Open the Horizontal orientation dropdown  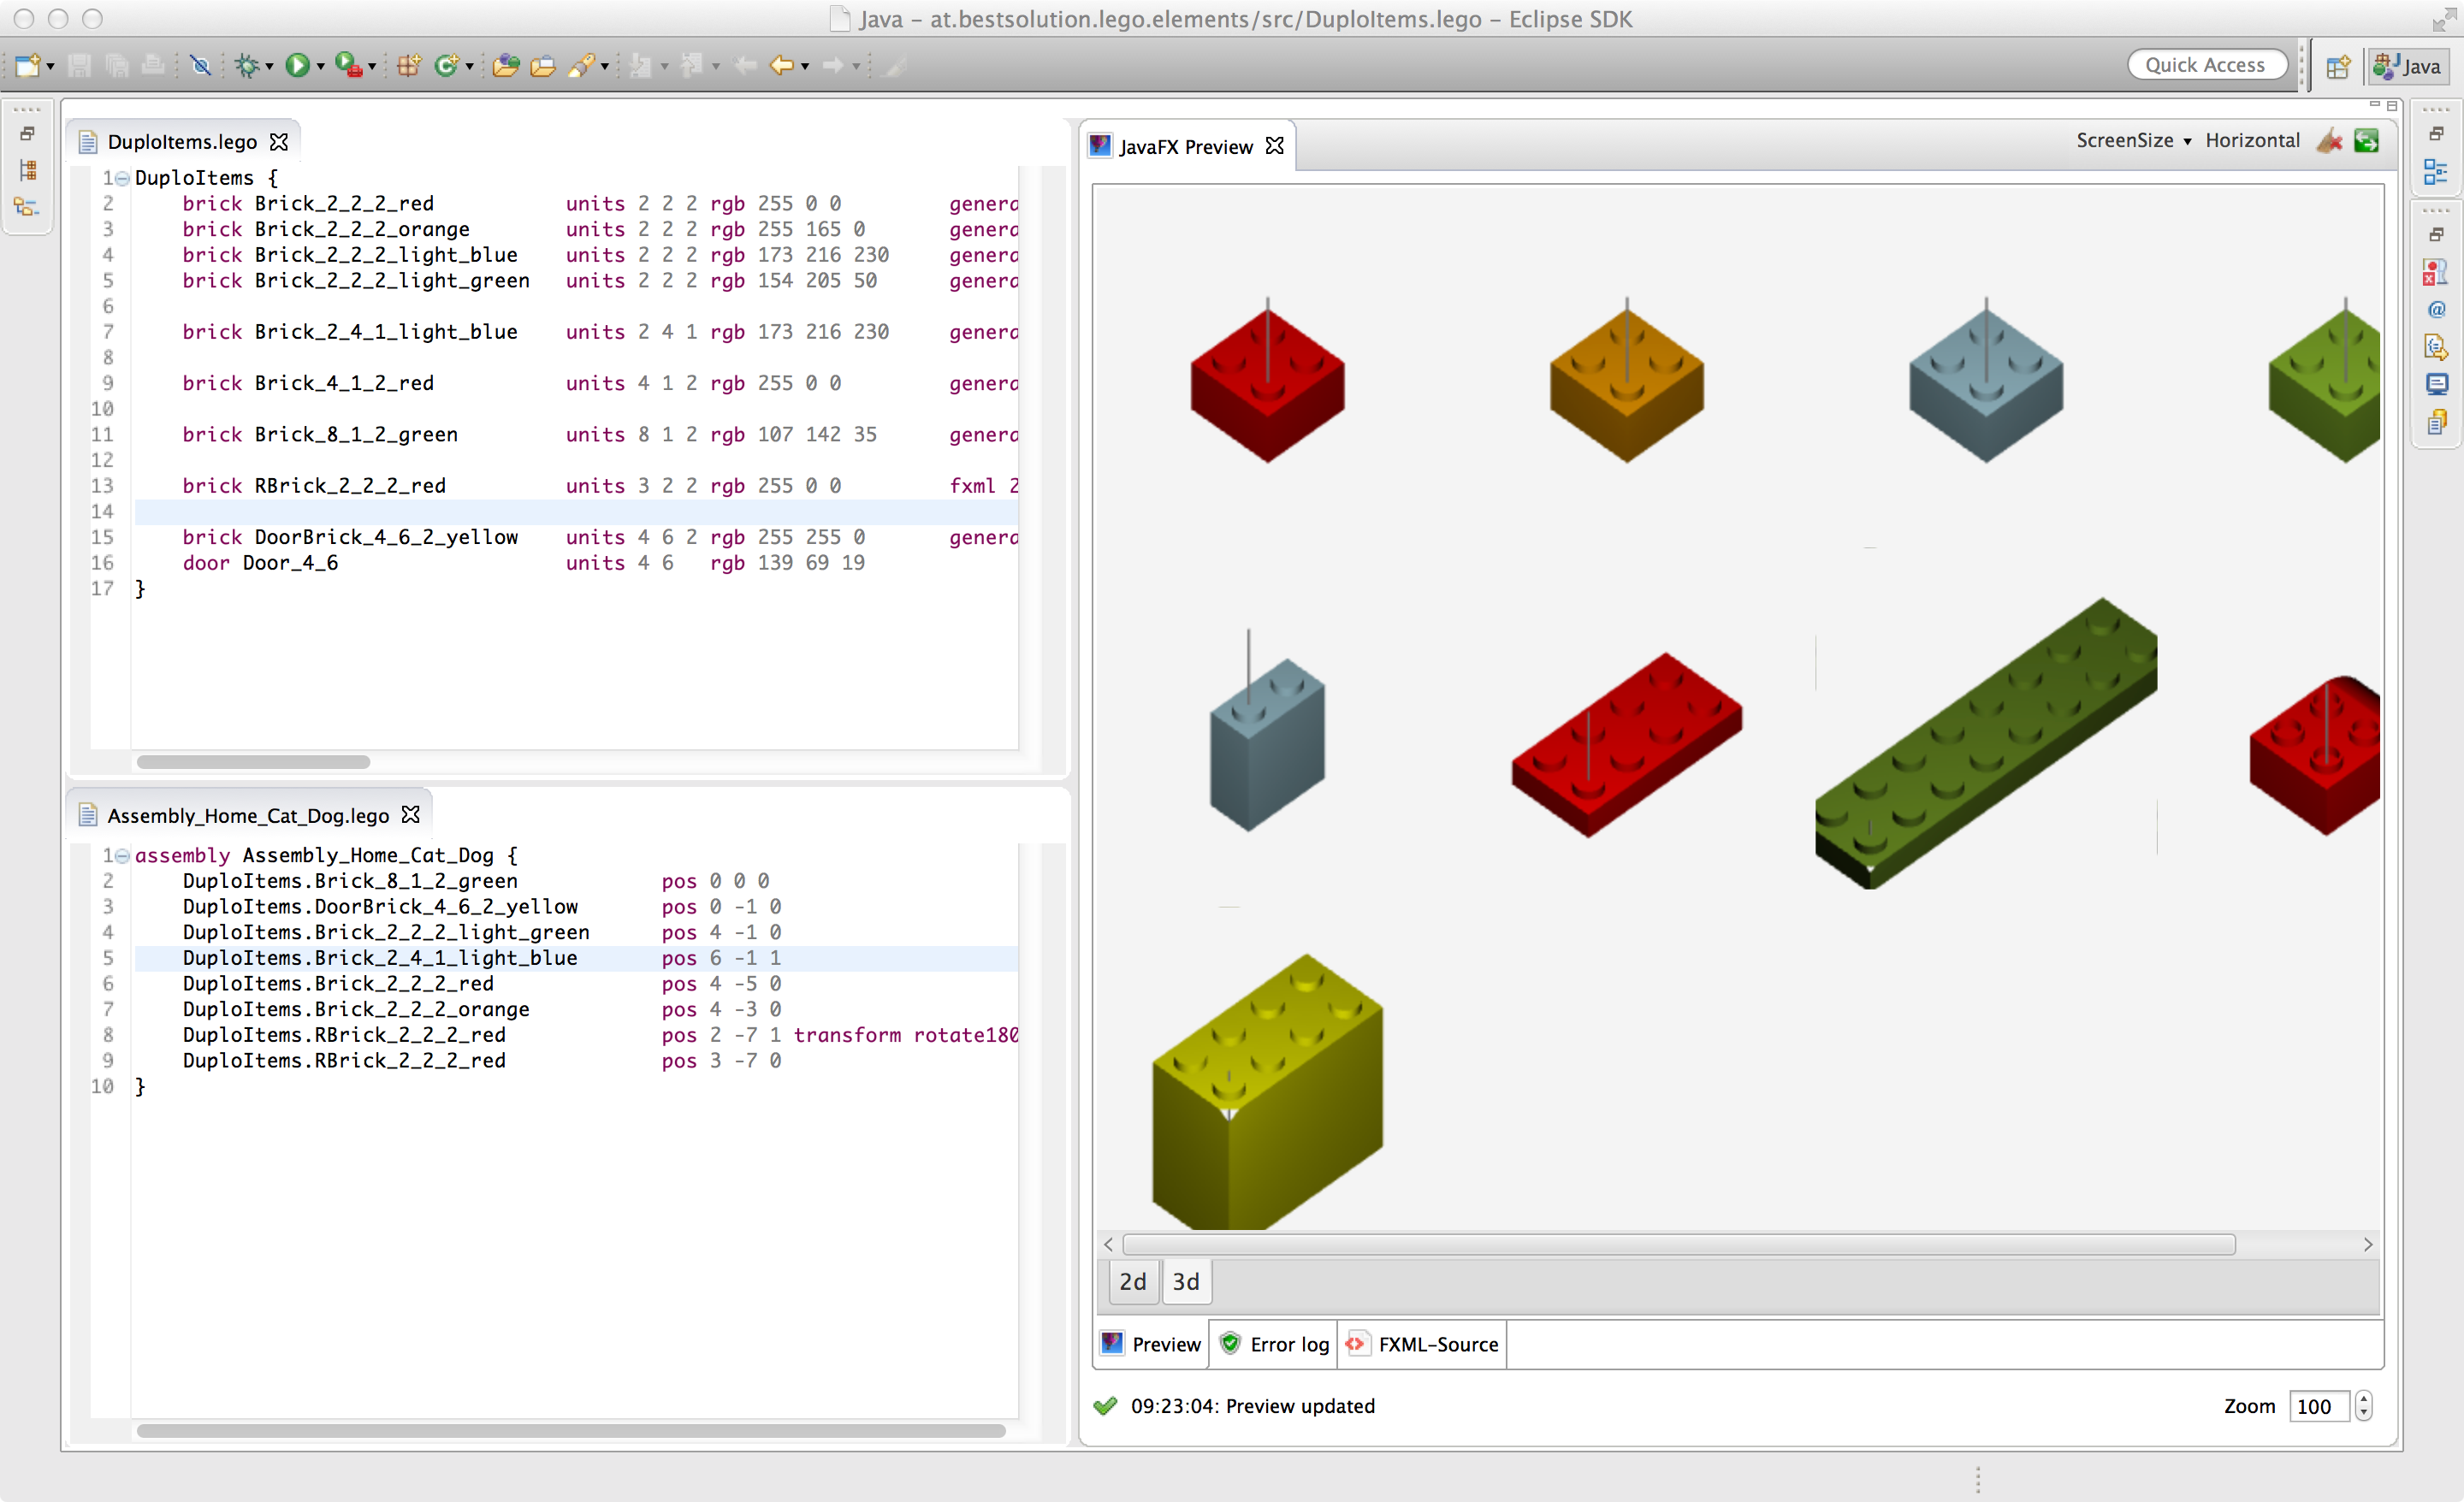2251,140
